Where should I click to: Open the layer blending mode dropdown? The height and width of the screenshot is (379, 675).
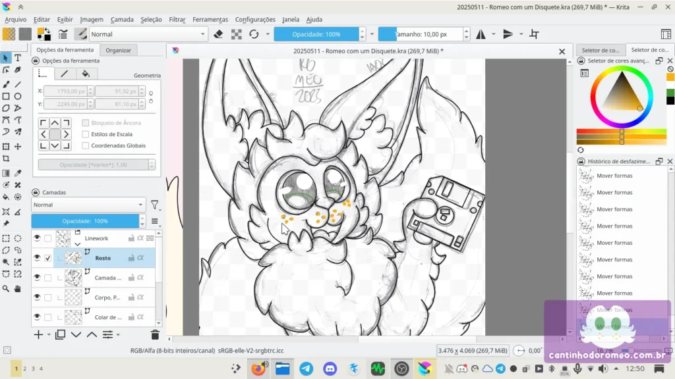(x=88, y=205)
